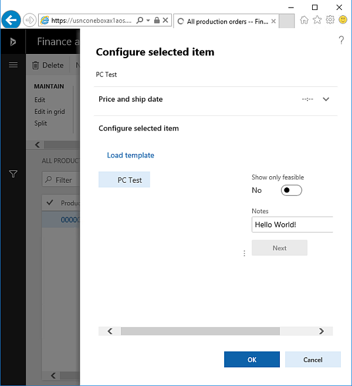Viewport: 352px width, 386px height.
Task: Expand the Price and ship date section
Action: [x=326, y=99]
